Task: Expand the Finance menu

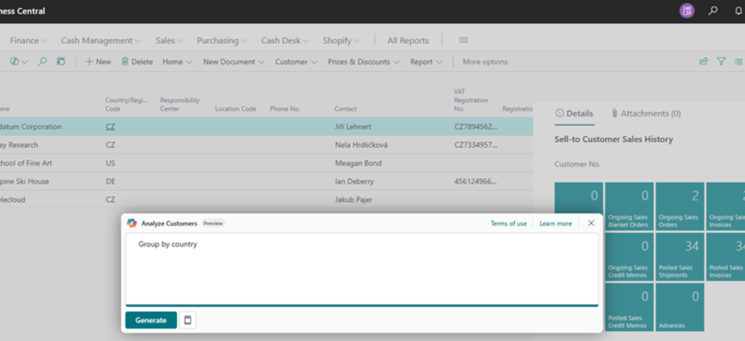Action: (x=29, y=40)
